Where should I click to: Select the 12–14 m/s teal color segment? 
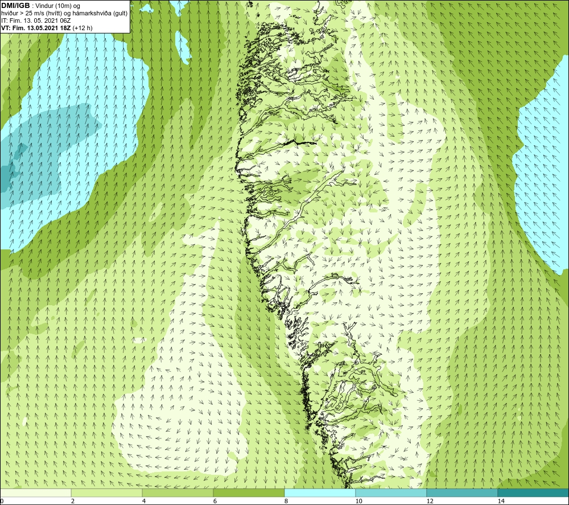pyautogui.click(x=462, y=492)
